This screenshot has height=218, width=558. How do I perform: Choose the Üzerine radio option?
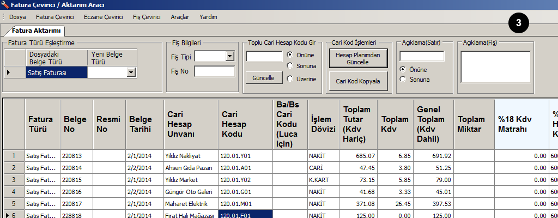coord(290,79)
